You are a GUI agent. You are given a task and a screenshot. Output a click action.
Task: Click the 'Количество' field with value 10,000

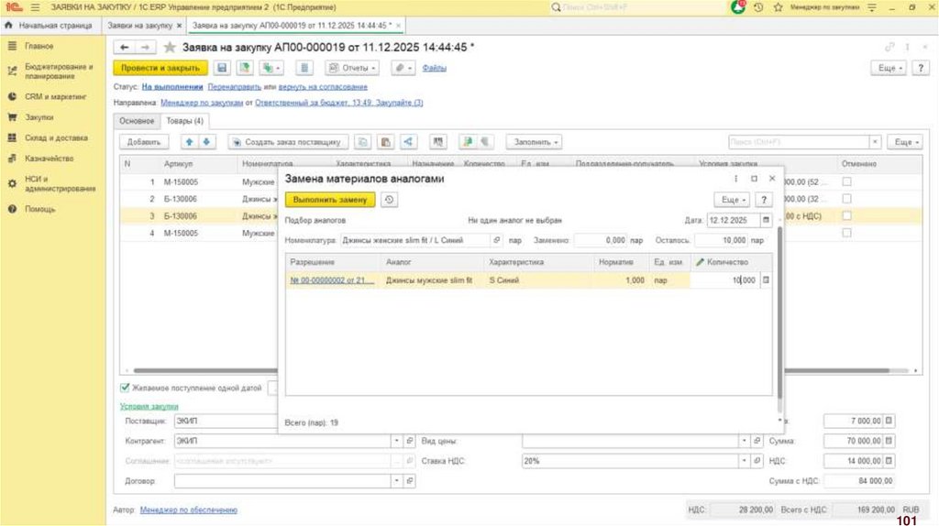724,280
